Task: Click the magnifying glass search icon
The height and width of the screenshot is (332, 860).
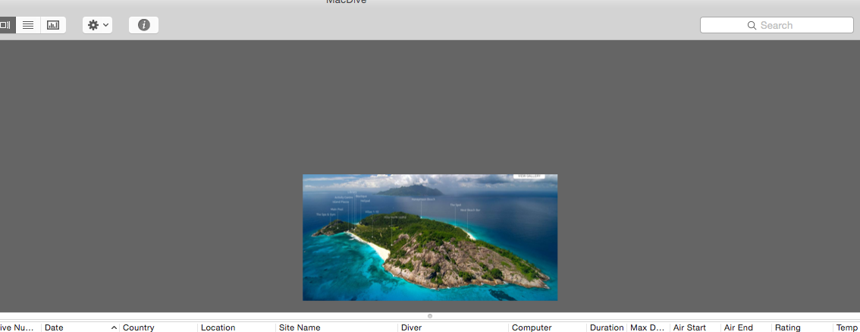Action: click(752, 25)
